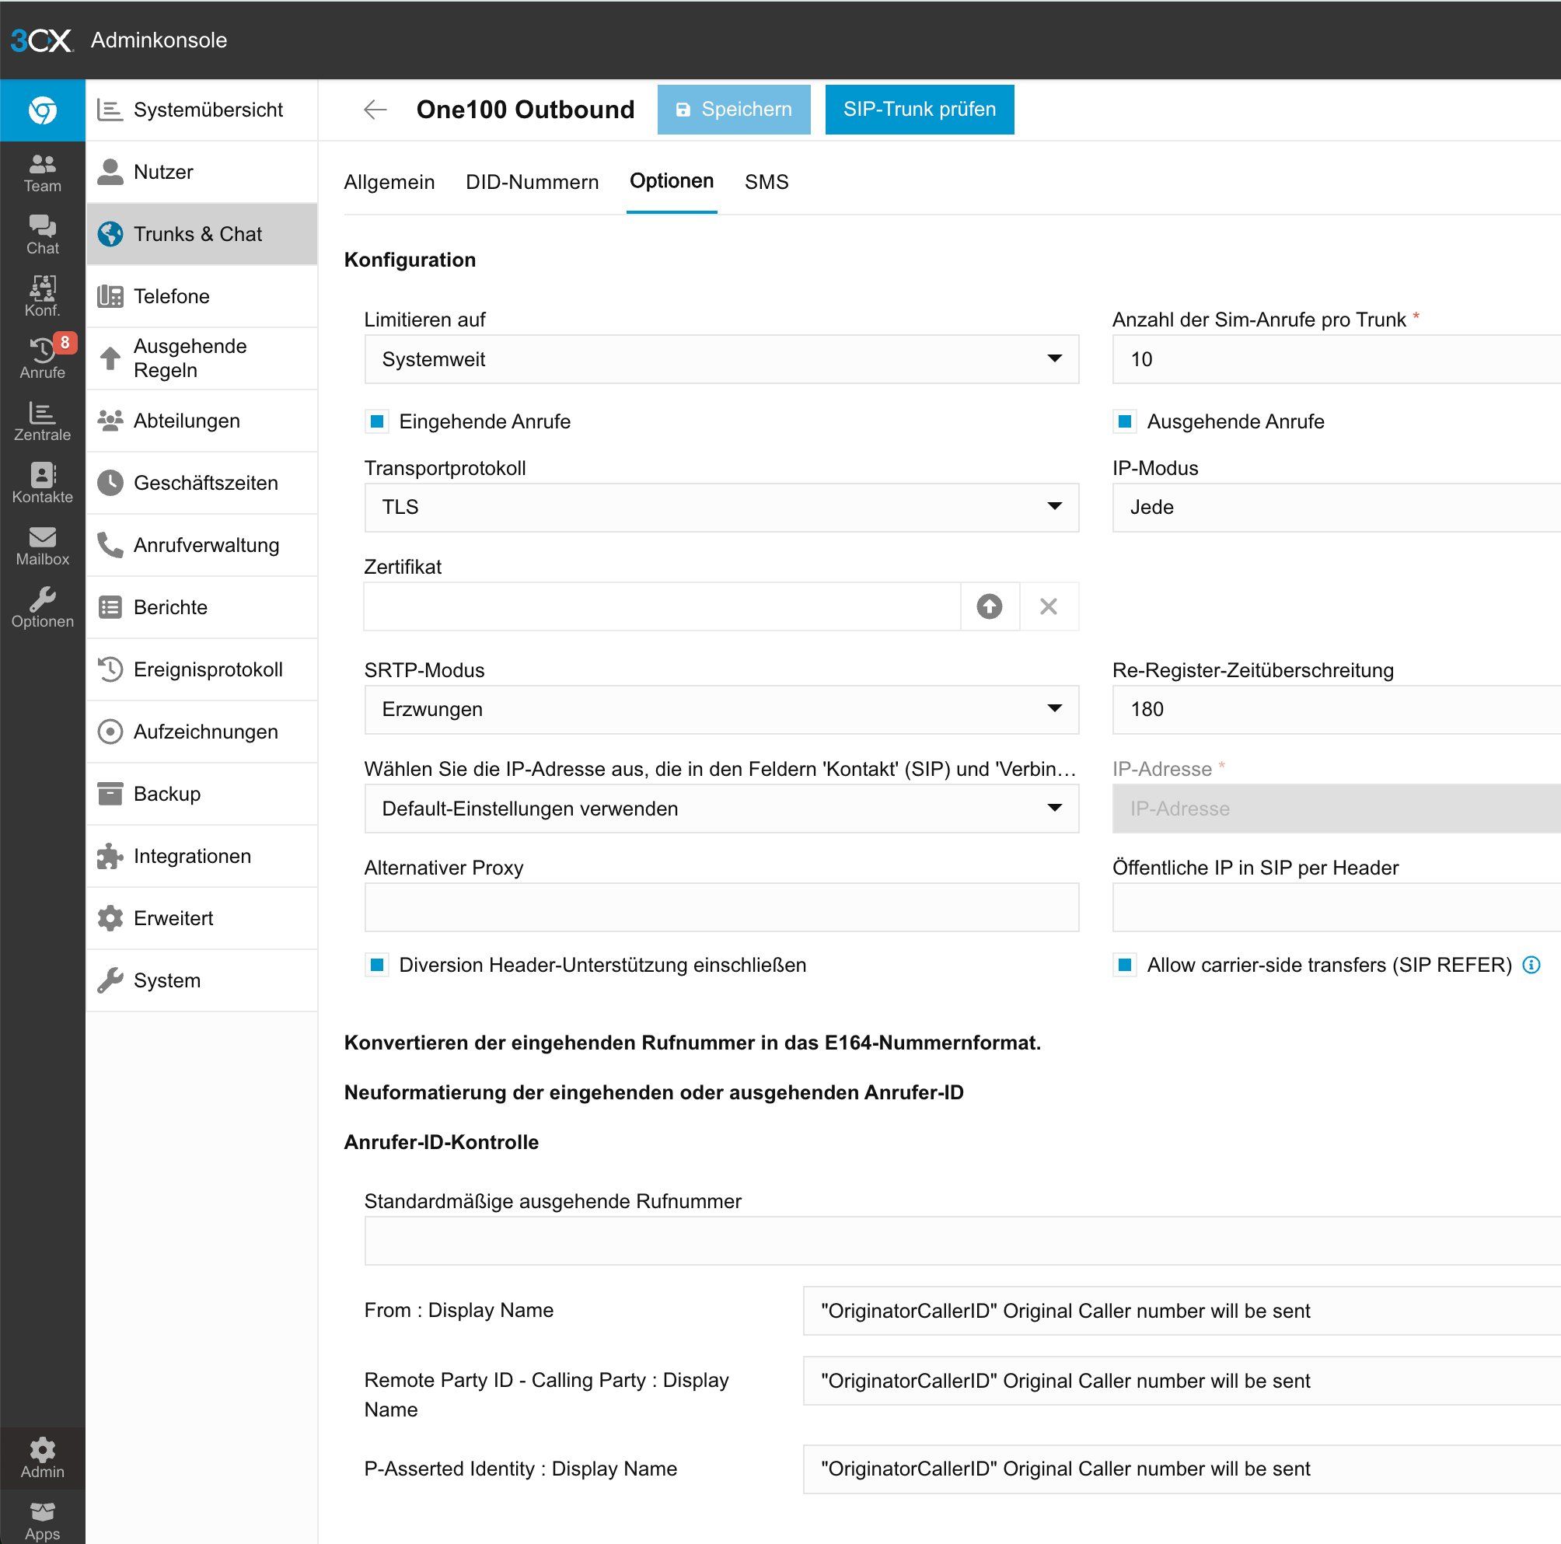The width and height of the screenshot is (1561, 1544).
Task: Select Trunks & Chat in the sidebar
Action: point(202,234)
